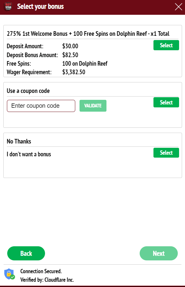Screen dimensions: 185x287
Task: Click the $82.50 deposit bonus amount
Action: click(70, 55)
